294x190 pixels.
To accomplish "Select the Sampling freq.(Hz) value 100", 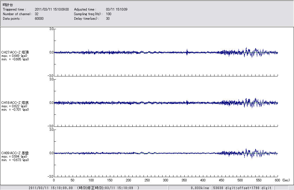I will [109, 14].
